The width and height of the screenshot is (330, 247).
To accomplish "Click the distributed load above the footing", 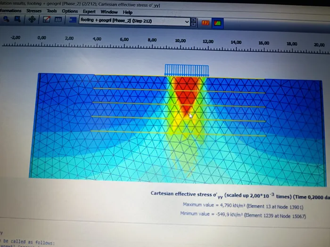I will point(187,70).
